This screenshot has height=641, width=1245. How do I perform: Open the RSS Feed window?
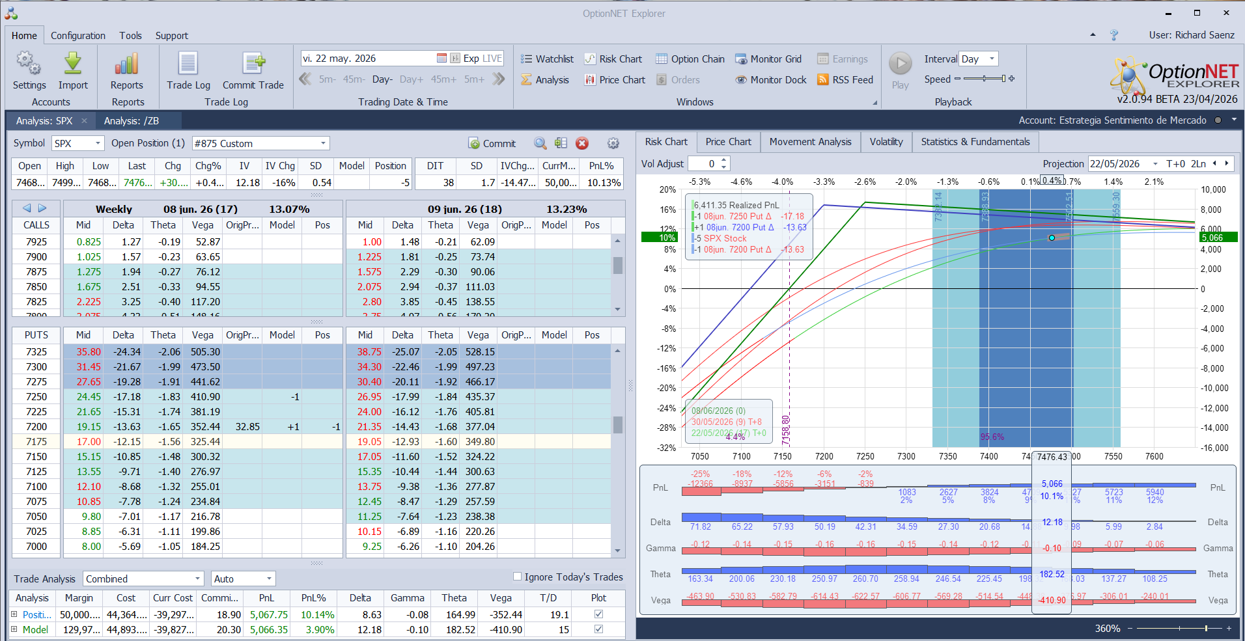tap(845, 80)
